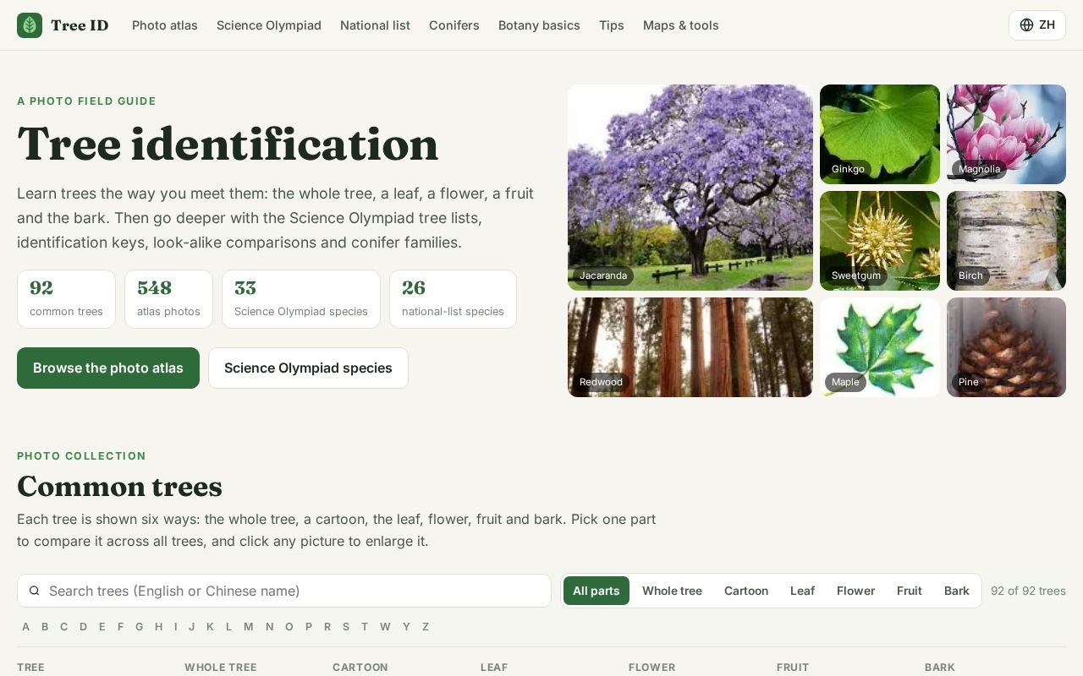The height and width of the screenshot is (676, 1083).
Task: Click the globe language icon
Action: pyautogui.click(x=1026, y=25)
